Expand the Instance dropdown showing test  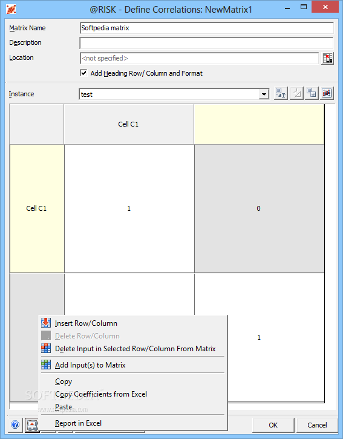(264, 94)
